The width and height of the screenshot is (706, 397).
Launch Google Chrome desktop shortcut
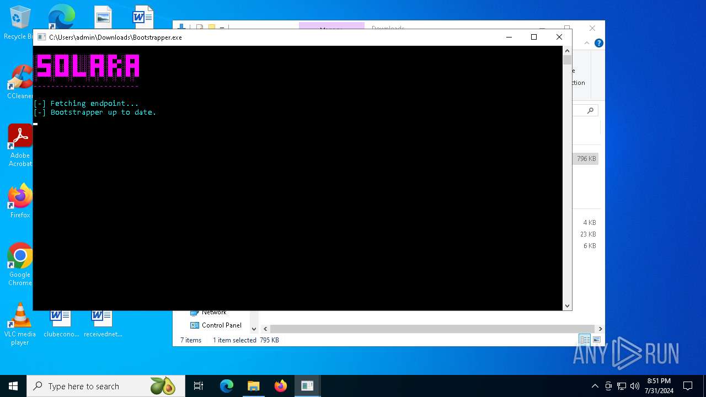(x=20, y=264)
